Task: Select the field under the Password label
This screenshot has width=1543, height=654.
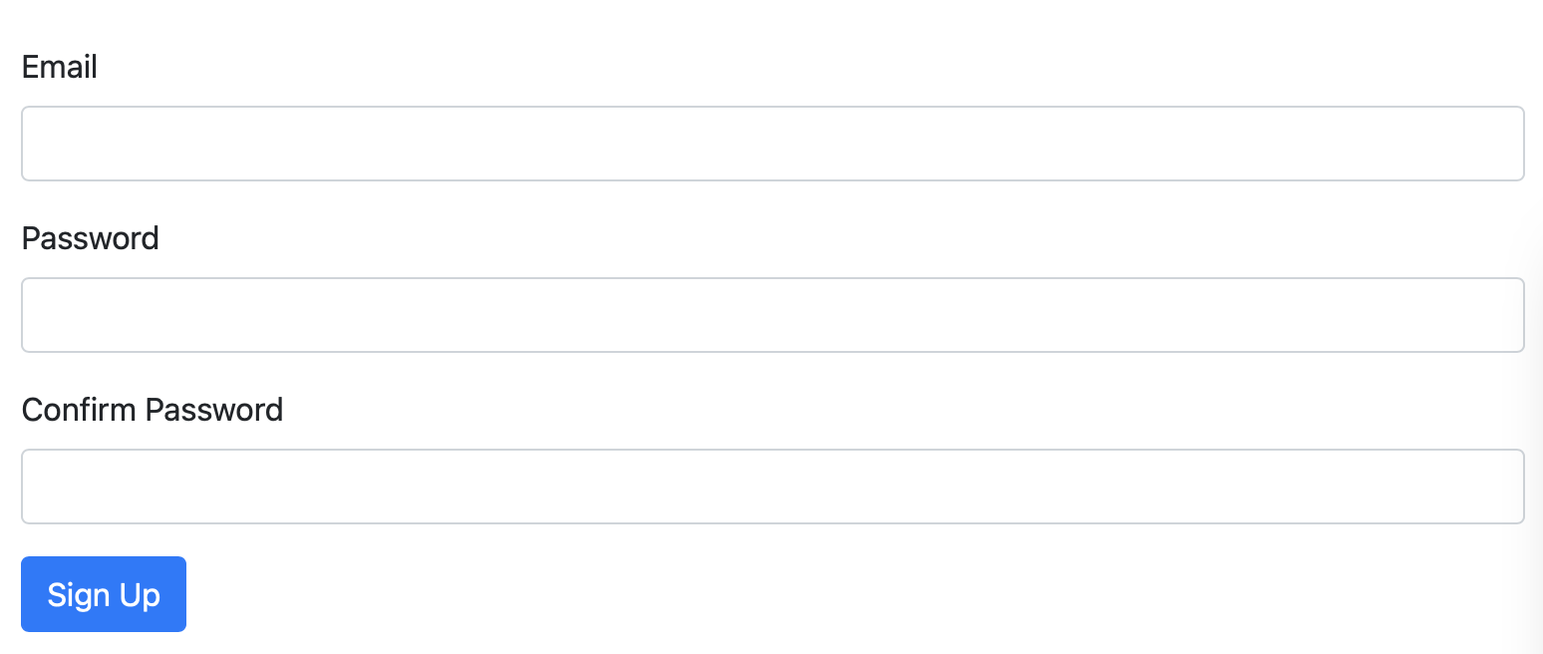Action: (x=772, y=315)
